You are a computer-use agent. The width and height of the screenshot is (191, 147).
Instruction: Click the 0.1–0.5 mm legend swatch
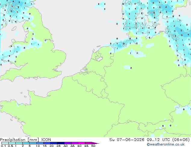tap(5, 143)
